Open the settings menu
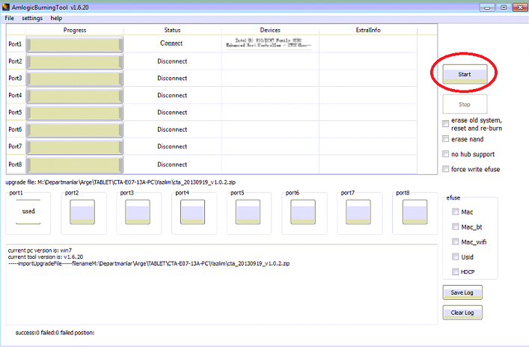Image resolution: width=529 pixels, height=347 pixels. click(32, 18)
